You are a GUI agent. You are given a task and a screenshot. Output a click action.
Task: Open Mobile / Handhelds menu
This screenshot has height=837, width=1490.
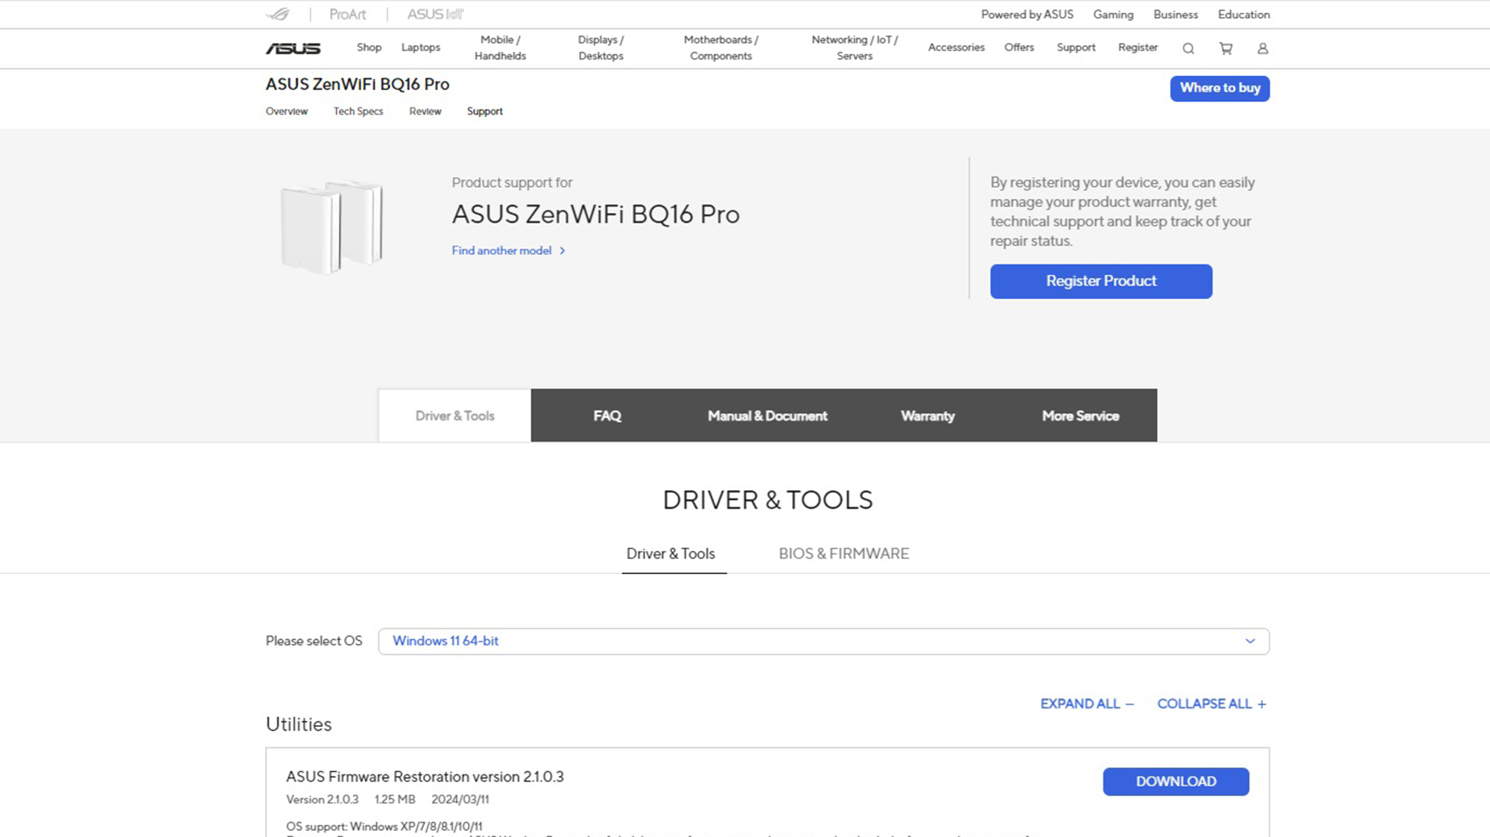coord(500,48)
